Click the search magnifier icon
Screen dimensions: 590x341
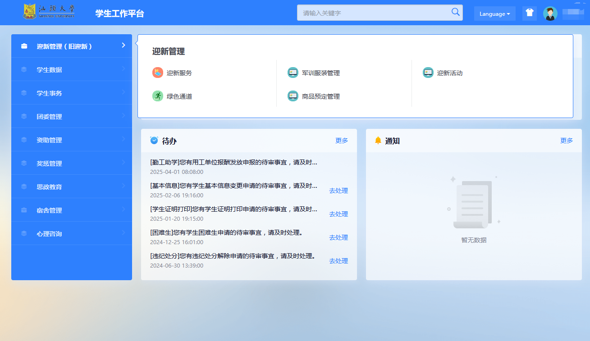click(456, 12)
